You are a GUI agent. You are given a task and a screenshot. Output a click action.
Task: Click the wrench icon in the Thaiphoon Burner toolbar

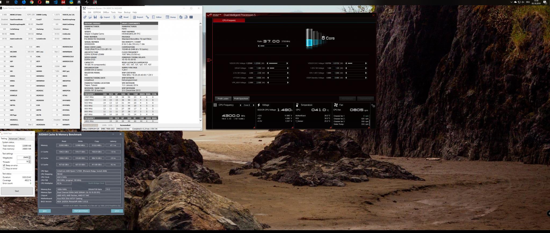(147, 17)
